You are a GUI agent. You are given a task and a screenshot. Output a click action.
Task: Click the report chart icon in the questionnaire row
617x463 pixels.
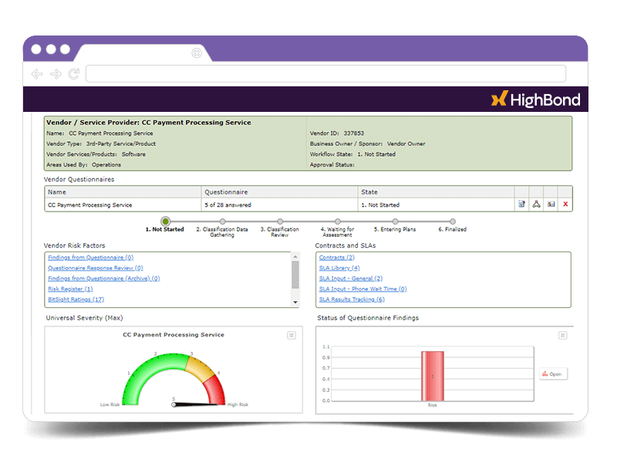click(x=551, y=204)
